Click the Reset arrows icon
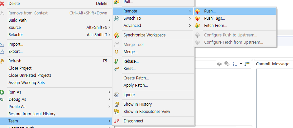The image size is (293, 128). pos(117,69)
